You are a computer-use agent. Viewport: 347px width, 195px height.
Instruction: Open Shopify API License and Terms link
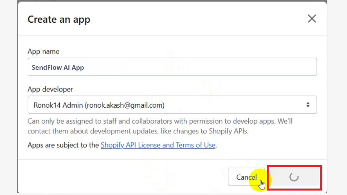(x=158, y=145)
